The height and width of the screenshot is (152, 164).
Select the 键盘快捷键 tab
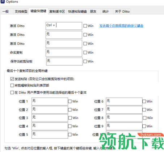38,11
